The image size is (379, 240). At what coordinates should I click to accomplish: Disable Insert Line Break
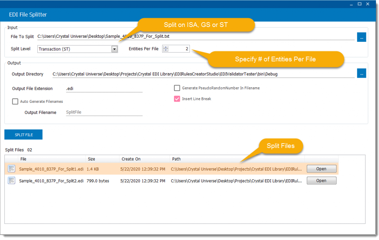pyautogui.click(x=177, y=99)
